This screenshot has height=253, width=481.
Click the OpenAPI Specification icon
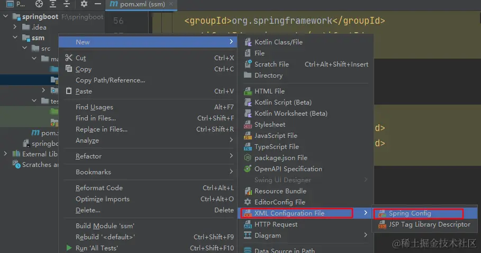248,168
